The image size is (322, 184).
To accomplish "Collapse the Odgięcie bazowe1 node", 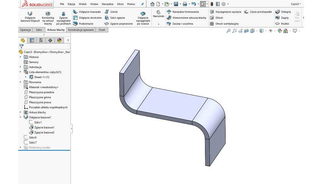I will point(20,117).
